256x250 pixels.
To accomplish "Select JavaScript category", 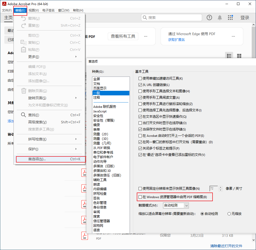I will pos(111,111).
